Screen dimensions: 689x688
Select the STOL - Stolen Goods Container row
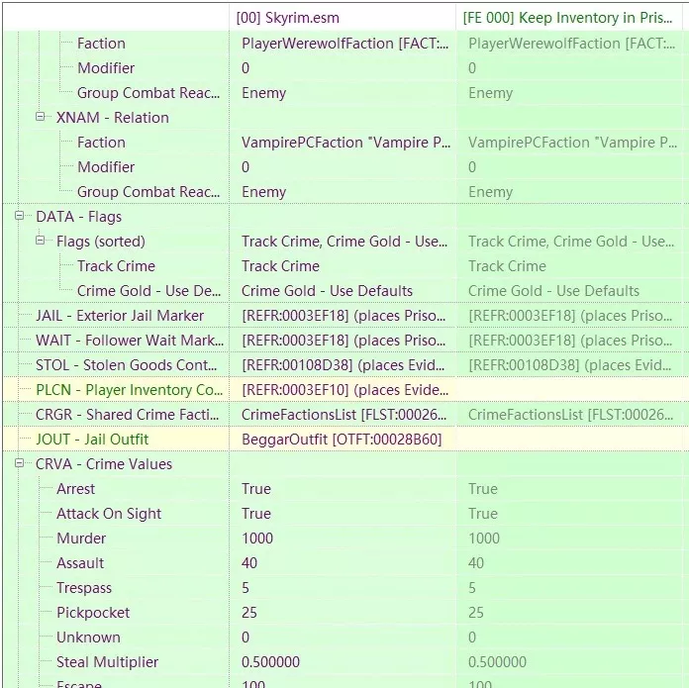(x=344, y=365)
